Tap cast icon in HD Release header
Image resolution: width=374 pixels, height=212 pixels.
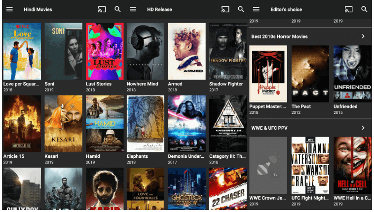(x=225, y=9)
